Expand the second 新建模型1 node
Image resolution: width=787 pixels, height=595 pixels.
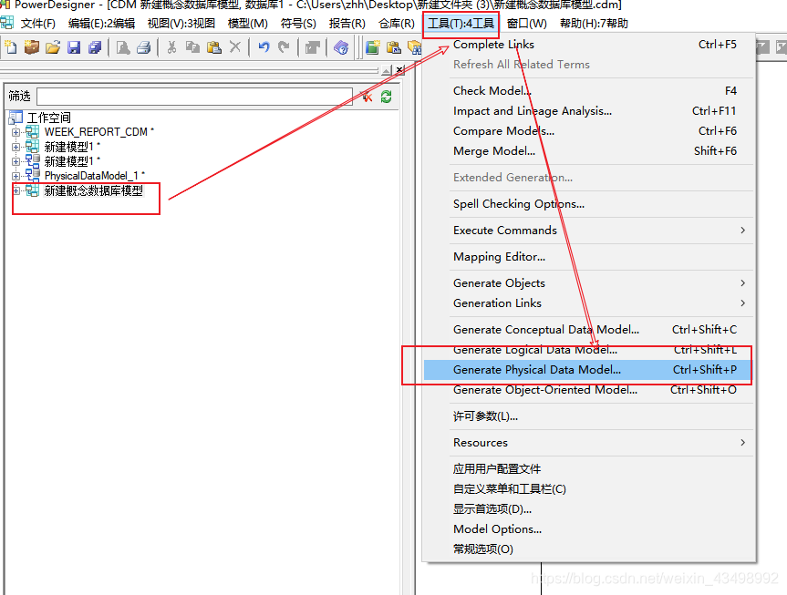(16, 161)
